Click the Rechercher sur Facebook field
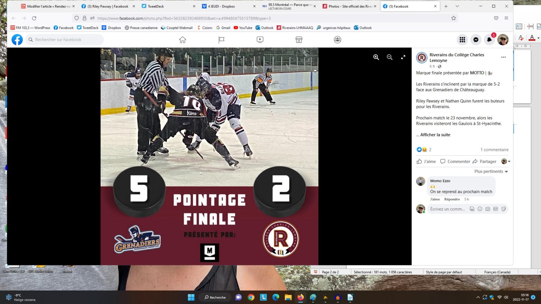This screenshot has width=541, height=304. pos(65,40)
